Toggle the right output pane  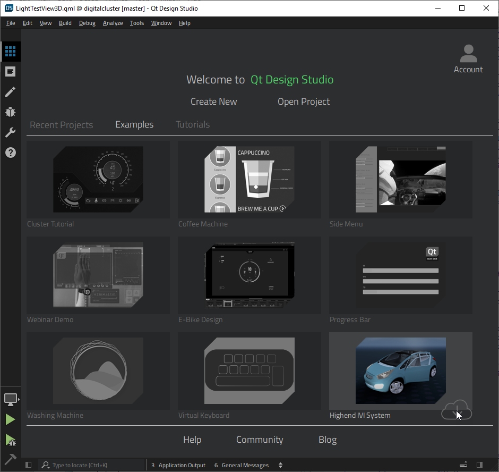pyautogui.click(x=480, y=465)
